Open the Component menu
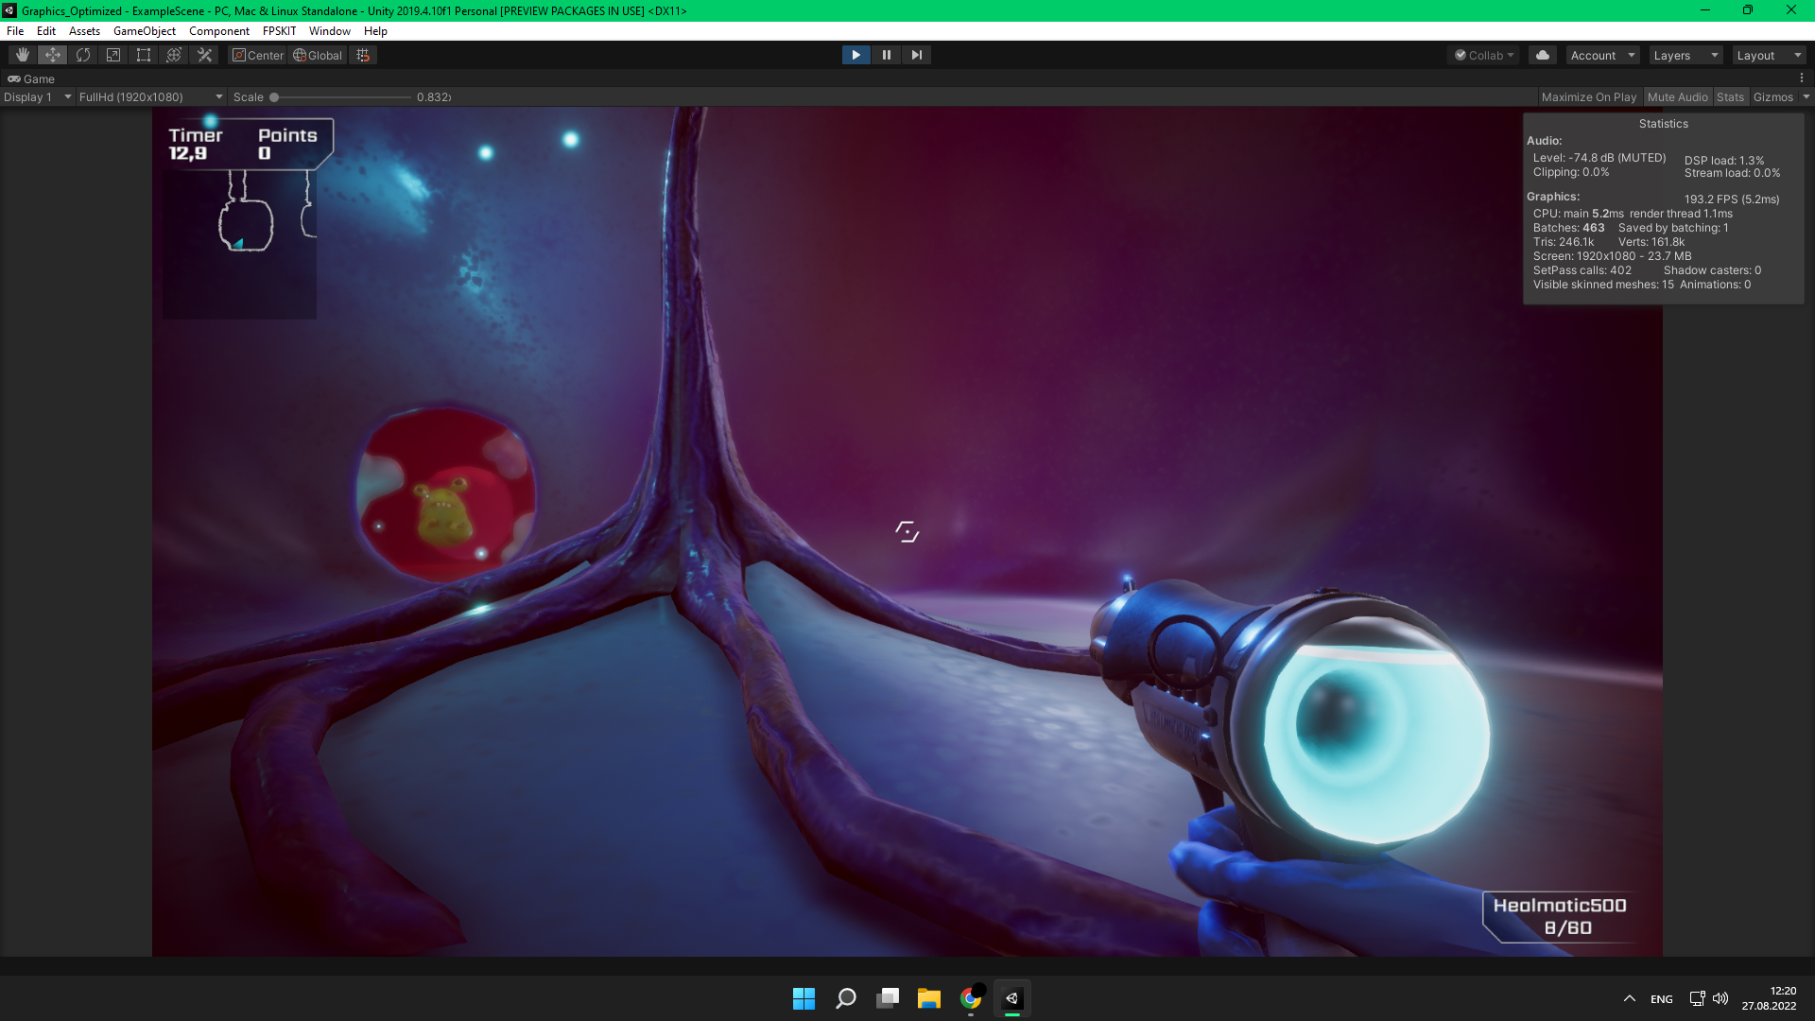The width and height of the screenshot is (1815, 1021). 219,30
